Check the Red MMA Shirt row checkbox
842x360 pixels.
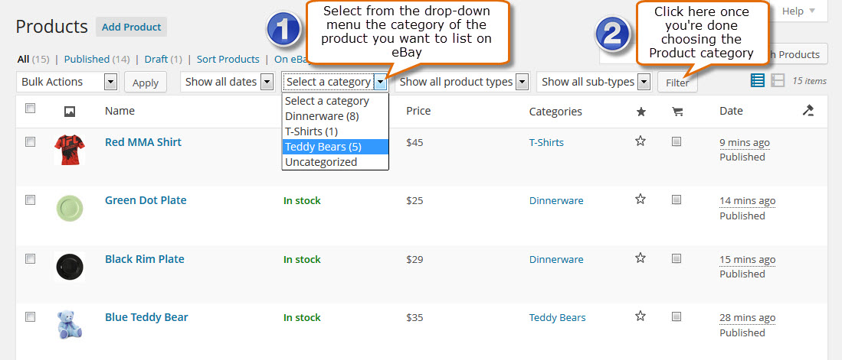(31, 142)
